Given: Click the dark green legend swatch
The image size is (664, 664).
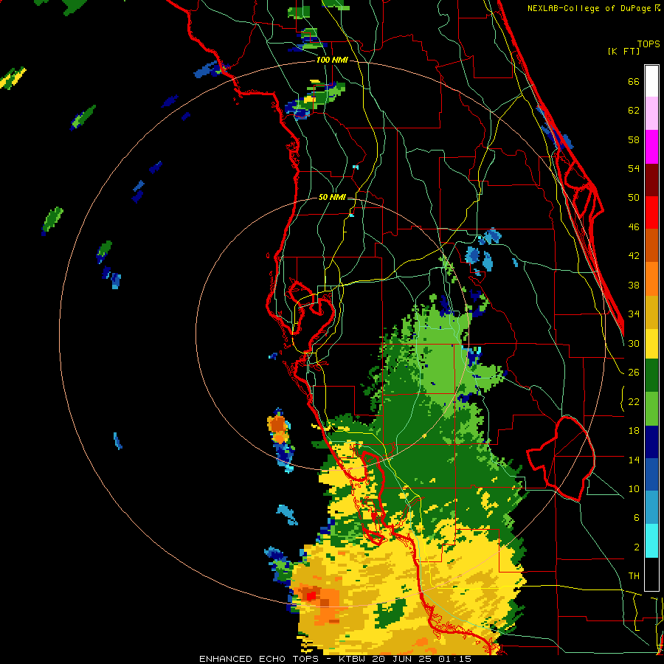Looking at the screenshot, I should pos(651,376).
